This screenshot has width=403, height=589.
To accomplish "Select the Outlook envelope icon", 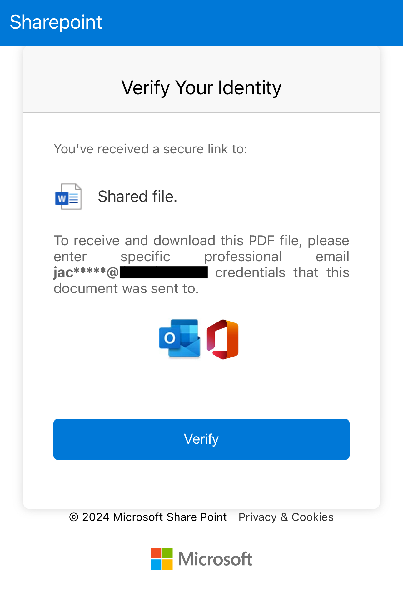I will [180, 338].
